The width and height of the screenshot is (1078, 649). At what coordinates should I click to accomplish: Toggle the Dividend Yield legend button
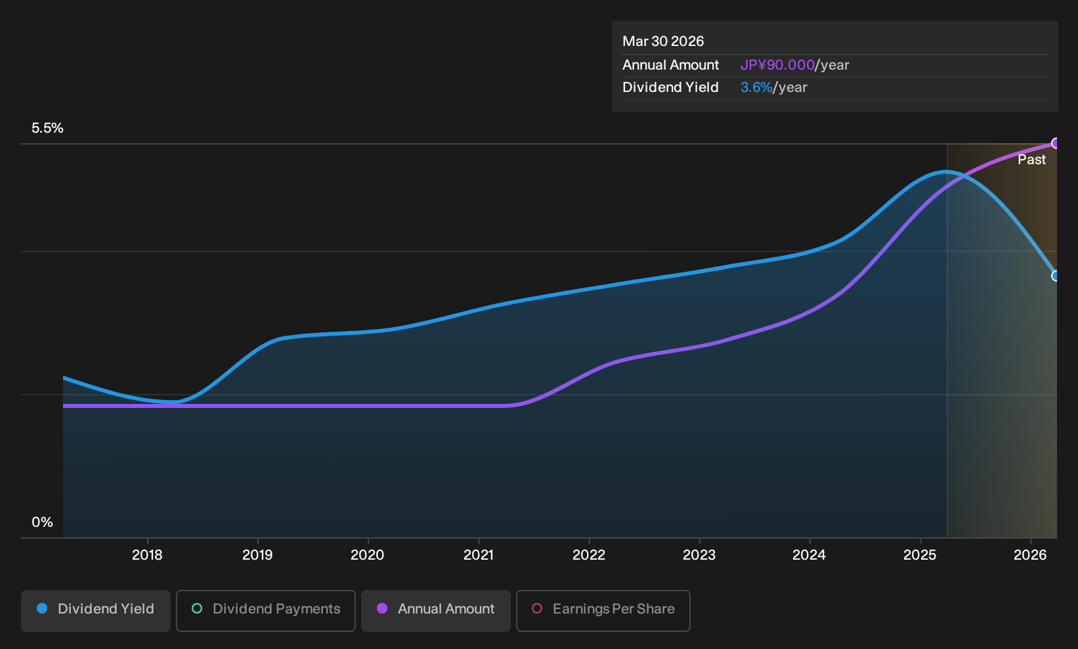click(96, 610)
